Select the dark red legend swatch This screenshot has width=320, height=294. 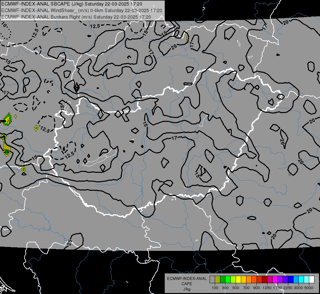[265, 279]
